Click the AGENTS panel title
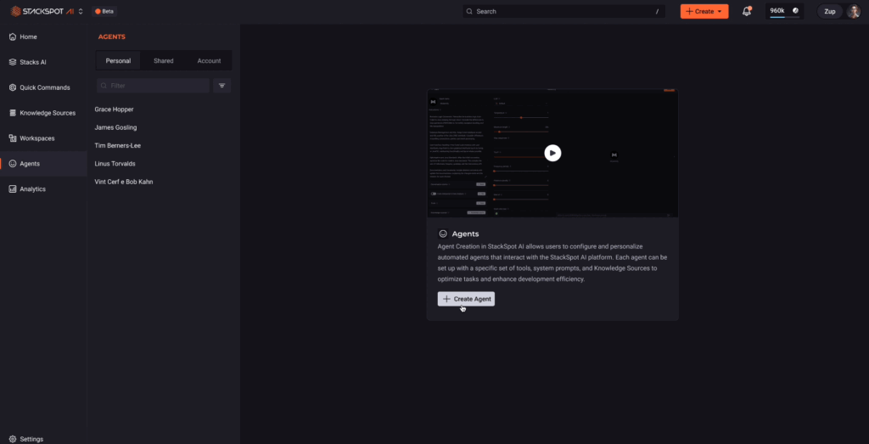This screenshot has width=869, height=444. [x=112, y=37]
